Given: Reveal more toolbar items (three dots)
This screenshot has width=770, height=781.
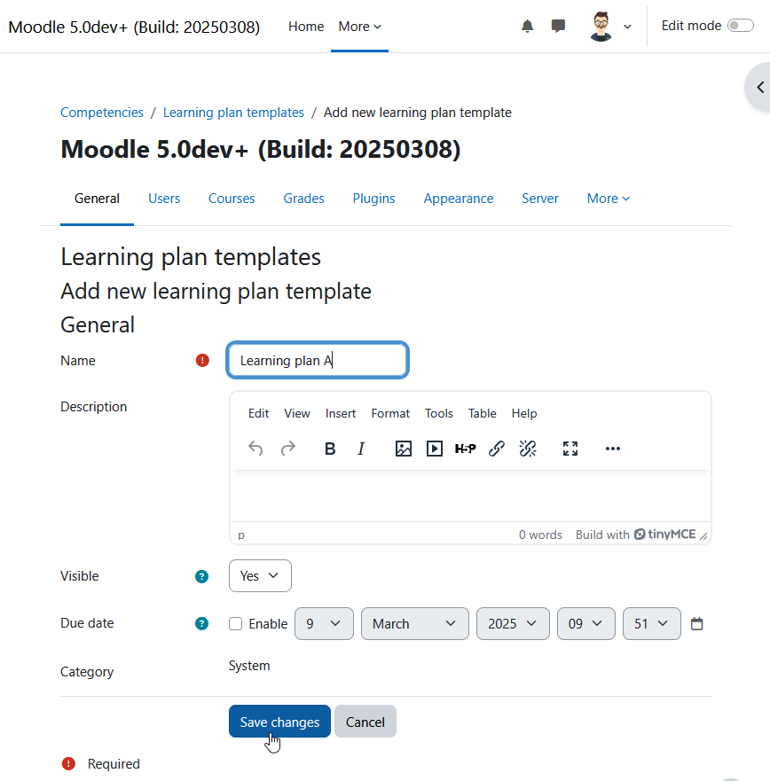Looking at the screenshot, I should pyautogui.click(x=612, y=449).
